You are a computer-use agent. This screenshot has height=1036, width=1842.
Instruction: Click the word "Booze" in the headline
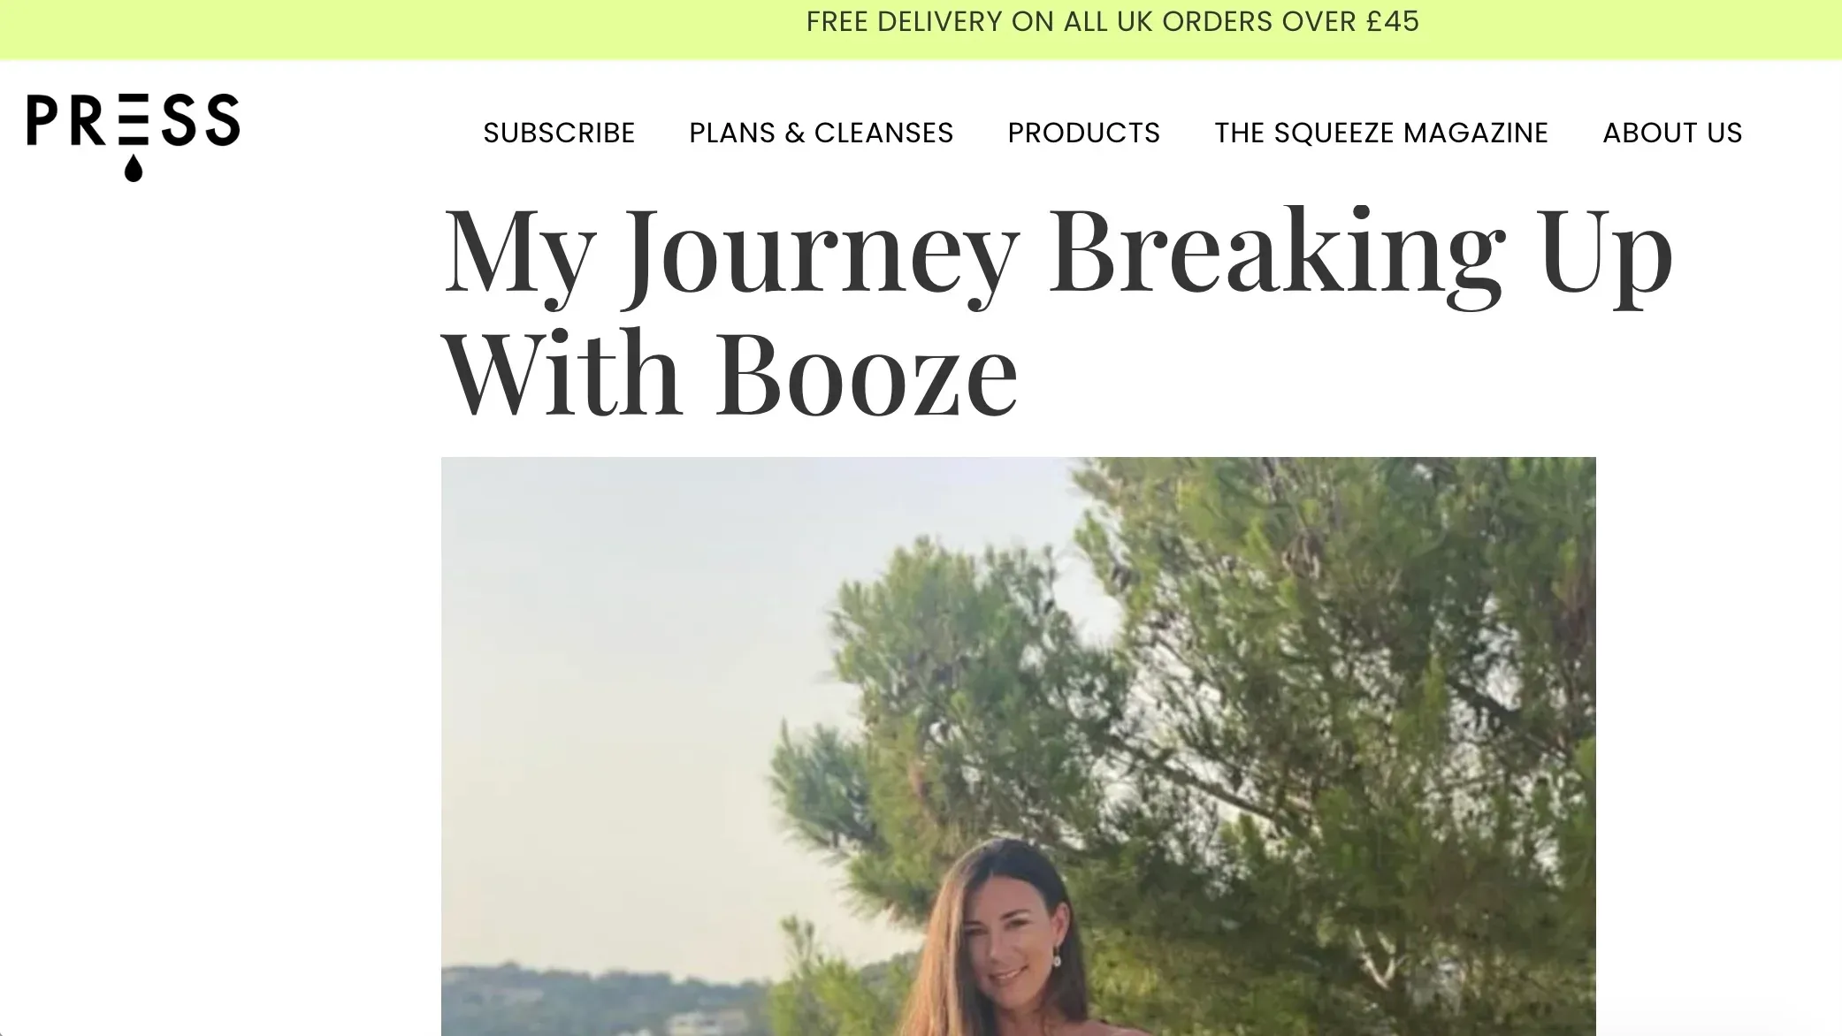tap(867, 375)
